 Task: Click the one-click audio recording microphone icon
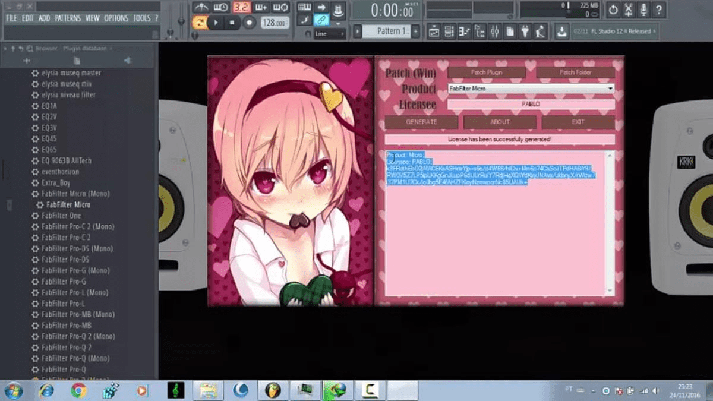click(x=644, y=10)
